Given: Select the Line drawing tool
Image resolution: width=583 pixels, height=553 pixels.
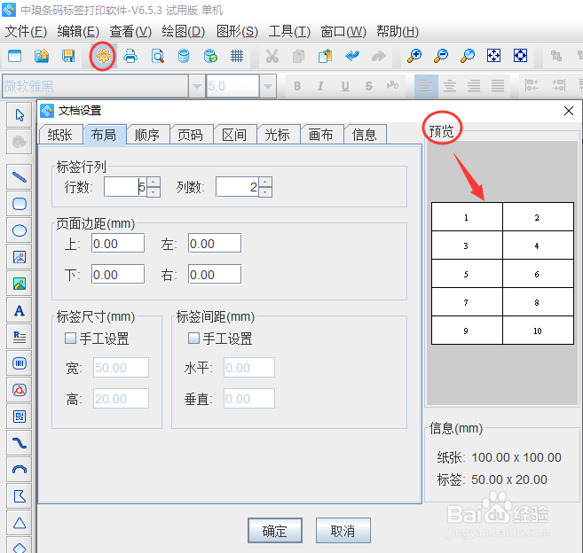Looking at the screenshot, I should point(20,177).
